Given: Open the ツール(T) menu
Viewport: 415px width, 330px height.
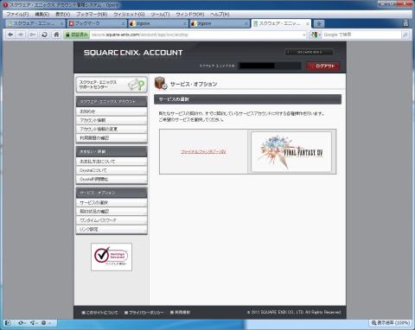Looking at the screenshot, I should [x=160, y=14].
